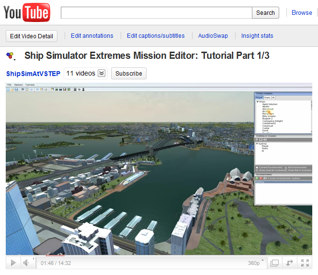Select Container01 in ships list
Screen dimensions: 318x275
click(x=269, y=123)
